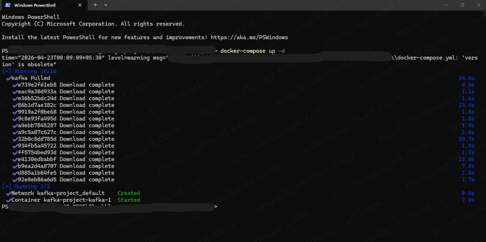The width and height of the screenshot is (486, 242).
Task: Click the 22.0s duration value
Action: tap(467, 160)
